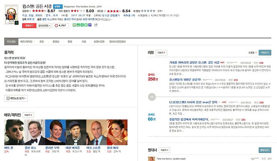
Task: Open the 공식사이트 dropdown
Action: pos(44,26)
